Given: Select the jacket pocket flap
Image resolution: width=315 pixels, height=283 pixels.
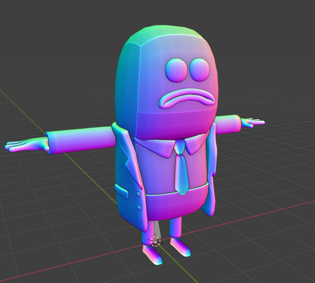Looking at the screenshot, I should [x=122, y=191].
